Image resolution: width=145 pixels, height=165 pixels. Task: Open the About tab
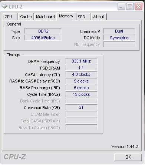[x=99, y=17]
